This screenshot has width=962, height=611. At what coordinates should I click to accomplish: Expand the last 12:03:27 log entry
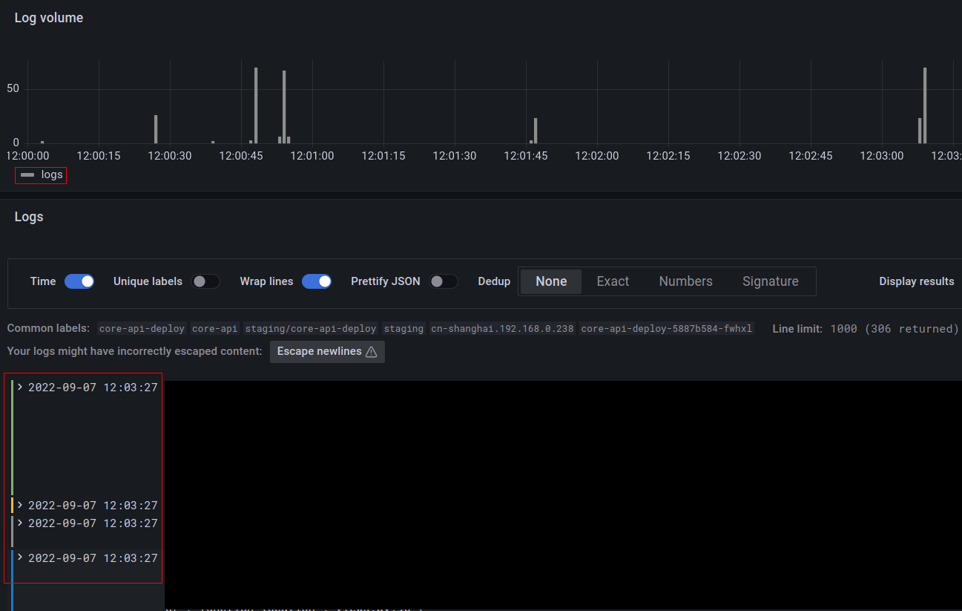tap(19, 558)
